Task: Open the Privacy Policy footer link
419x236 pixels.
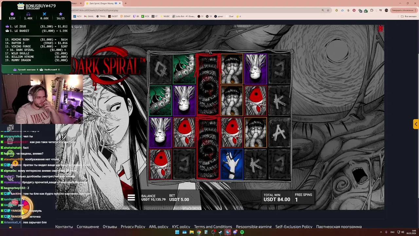Action: click(133, 226)
